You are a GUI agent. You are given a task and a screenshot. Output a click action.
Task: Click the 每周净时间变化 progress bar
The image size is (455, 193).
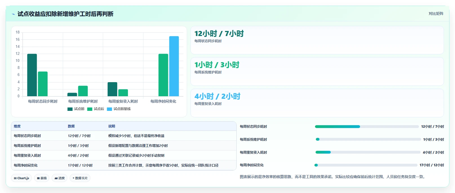(x=366, y=165)
